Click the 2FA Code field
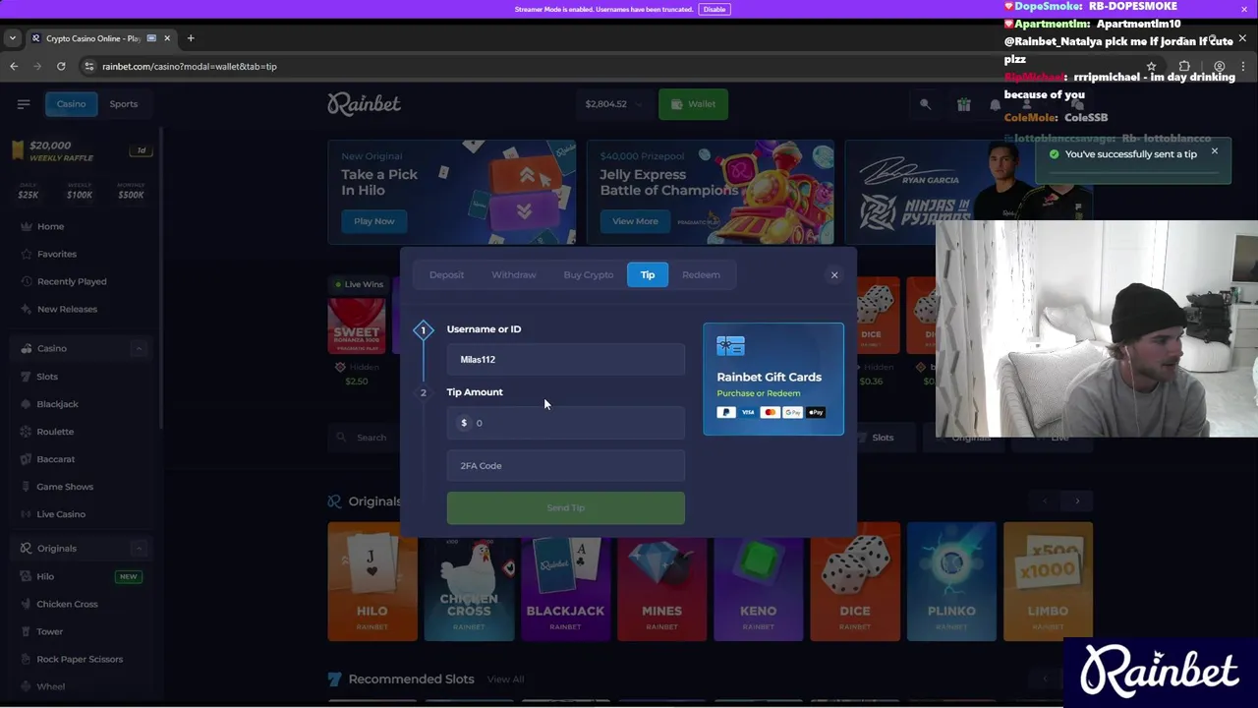 tap(566, 466)
